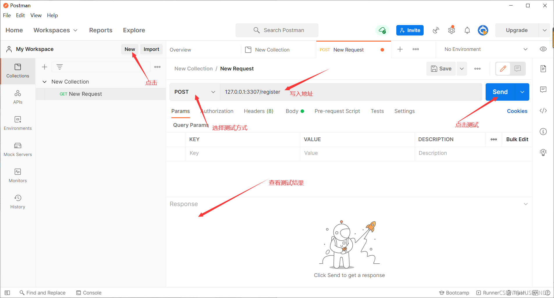Screen dimensions: 554x298
Task: Open the Send button dropdown arrow
Action: [x=522, y=92]
